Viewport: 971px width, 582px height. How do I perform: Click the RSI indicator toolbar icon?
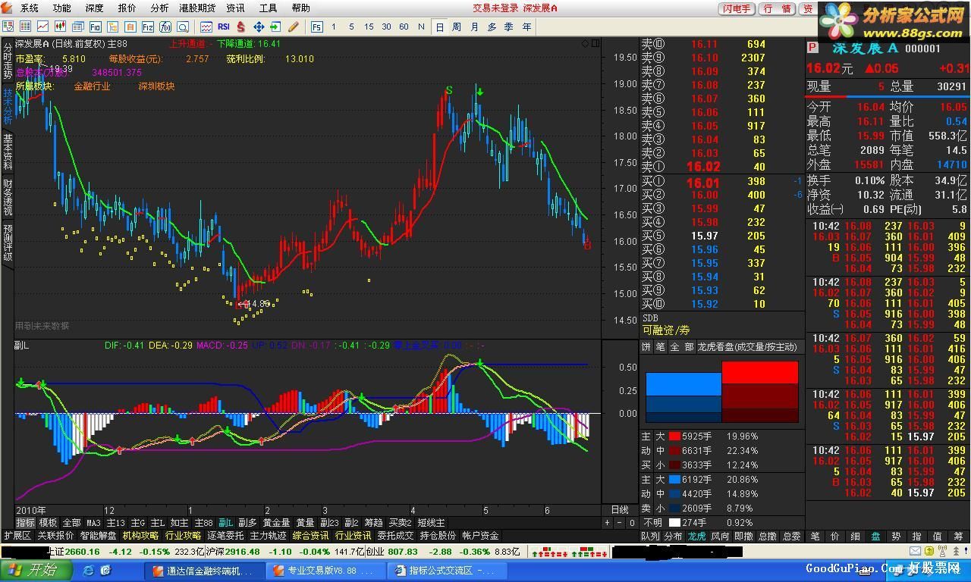(224, 27)
